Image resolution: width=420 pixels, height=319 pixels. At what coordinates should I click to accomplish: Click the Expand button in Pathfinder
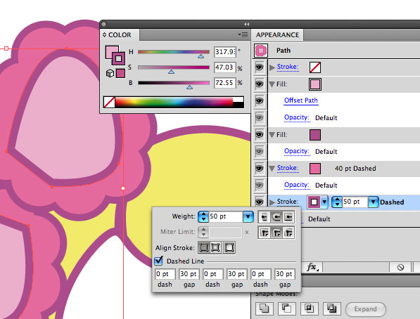coord(366,309)
